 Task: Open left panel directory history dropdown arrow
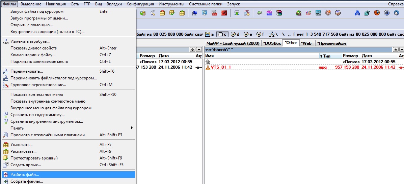(199, 49)
